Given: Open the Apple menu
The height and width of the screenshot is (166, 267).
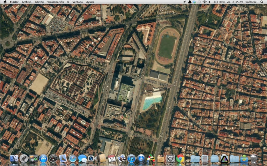Looking at the screenshot, I should [x=5, y=2].
